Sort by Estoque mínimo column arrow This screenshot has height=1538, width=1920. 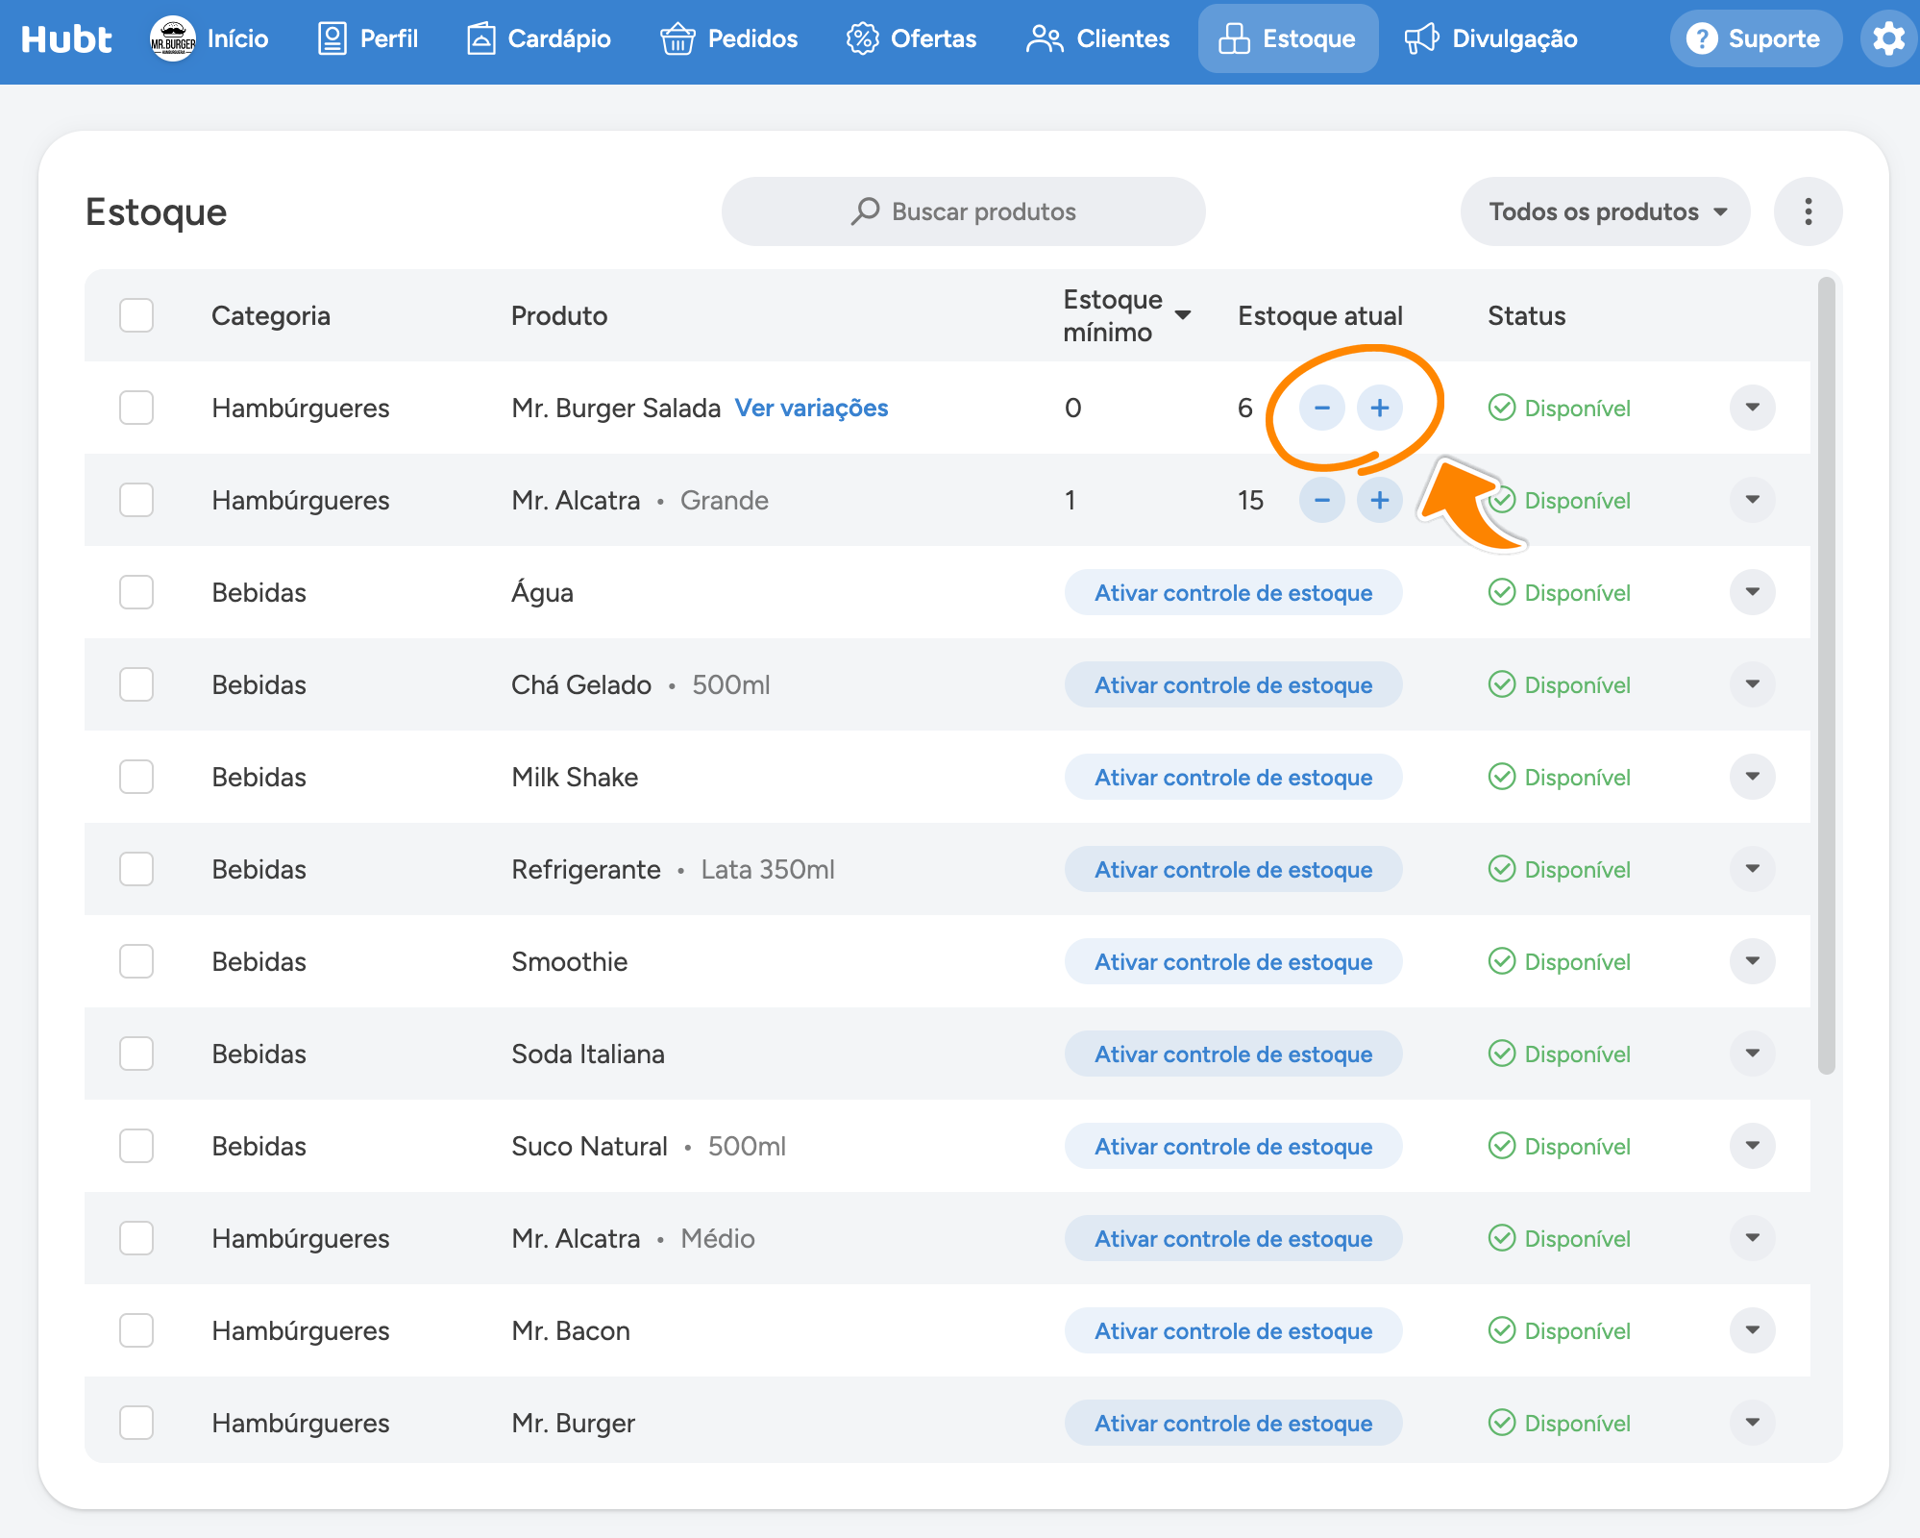(x=1183, y=315)
